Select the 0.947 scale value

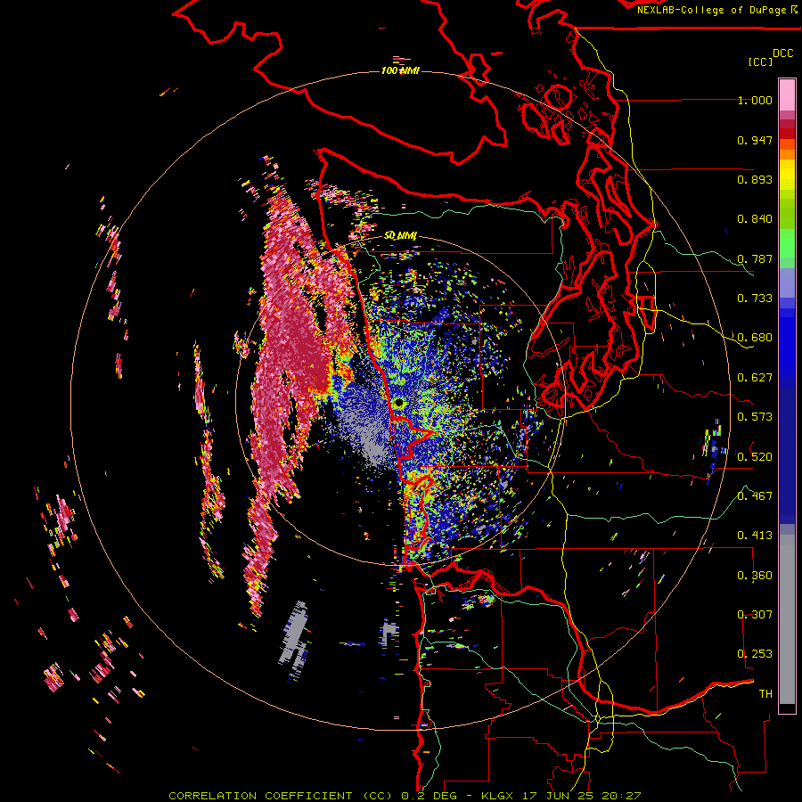pos(755,140)
